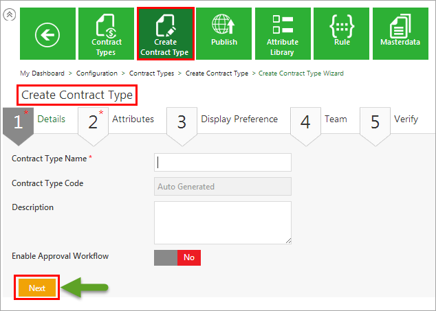
Task: Click the back arrow tile
Action: [x=47, y=34]
